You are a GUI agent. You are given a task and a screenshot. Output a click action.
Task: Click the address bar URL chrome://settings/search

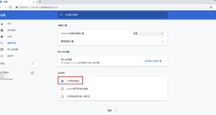tap(44, 7)
